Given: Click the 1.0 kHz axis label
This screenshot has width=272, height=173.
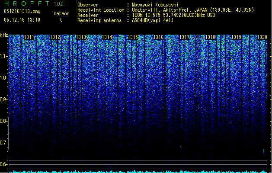Looking at the screenshot, I should [x=3, y=78].
